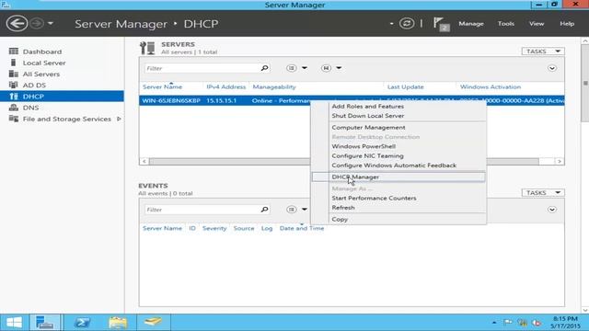Open dropdown arrow next to Servers list options

coord(305,68)
